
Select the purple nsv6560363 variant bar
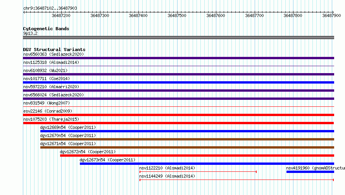pos(178,58)
